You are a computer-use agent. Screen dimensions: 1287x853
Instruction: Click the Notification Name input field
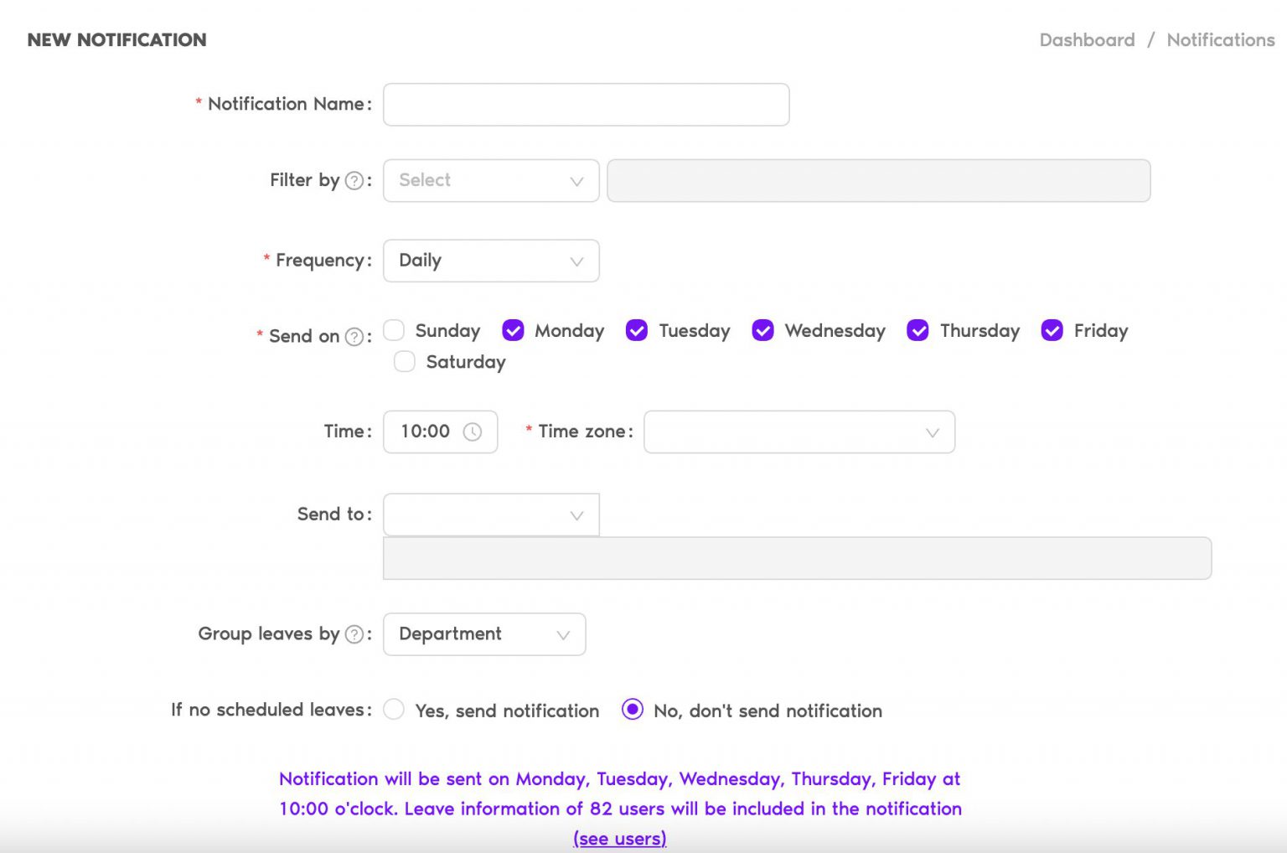pos(585,104)
